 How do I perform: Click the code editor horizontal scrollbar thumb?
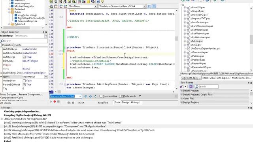coord(59,92)
